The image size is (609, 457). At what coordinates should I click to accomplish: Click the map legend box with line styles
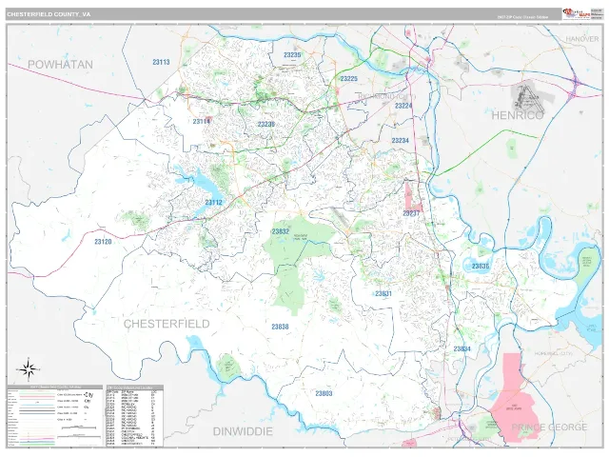pos(55,416)
